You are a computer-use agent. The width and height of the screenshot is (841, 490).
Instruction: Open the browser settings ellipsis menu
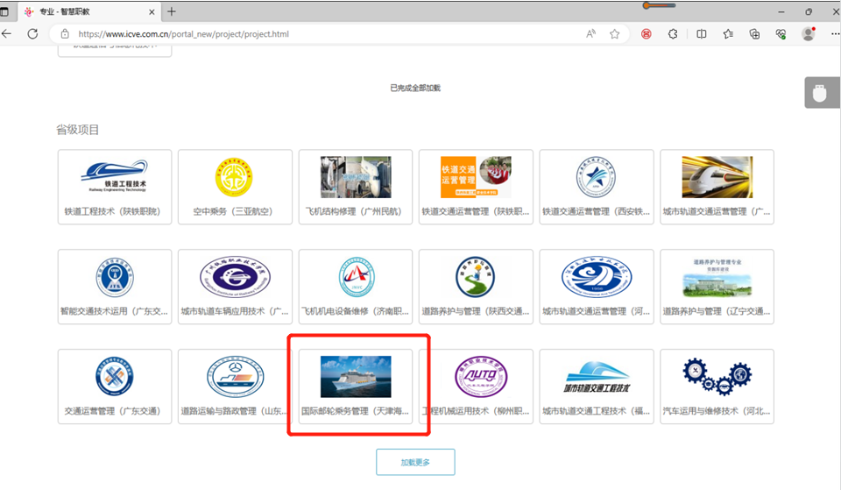pos(835,34)
